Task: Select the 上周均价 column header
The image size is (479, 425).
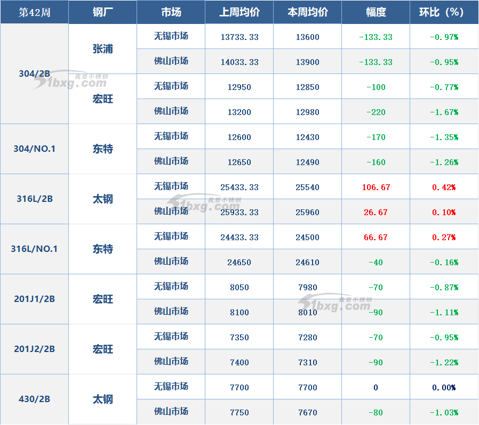Action: [x=239, y=12]
